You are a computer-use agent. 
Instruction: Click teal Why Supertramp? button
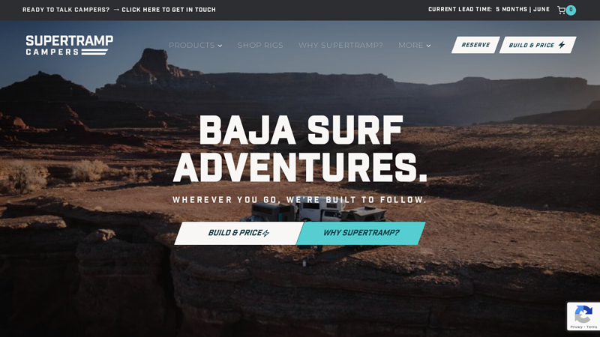tap(361, 233)
